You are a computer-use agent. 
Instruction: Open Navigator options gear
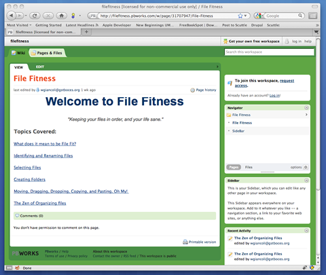point(306,167)
